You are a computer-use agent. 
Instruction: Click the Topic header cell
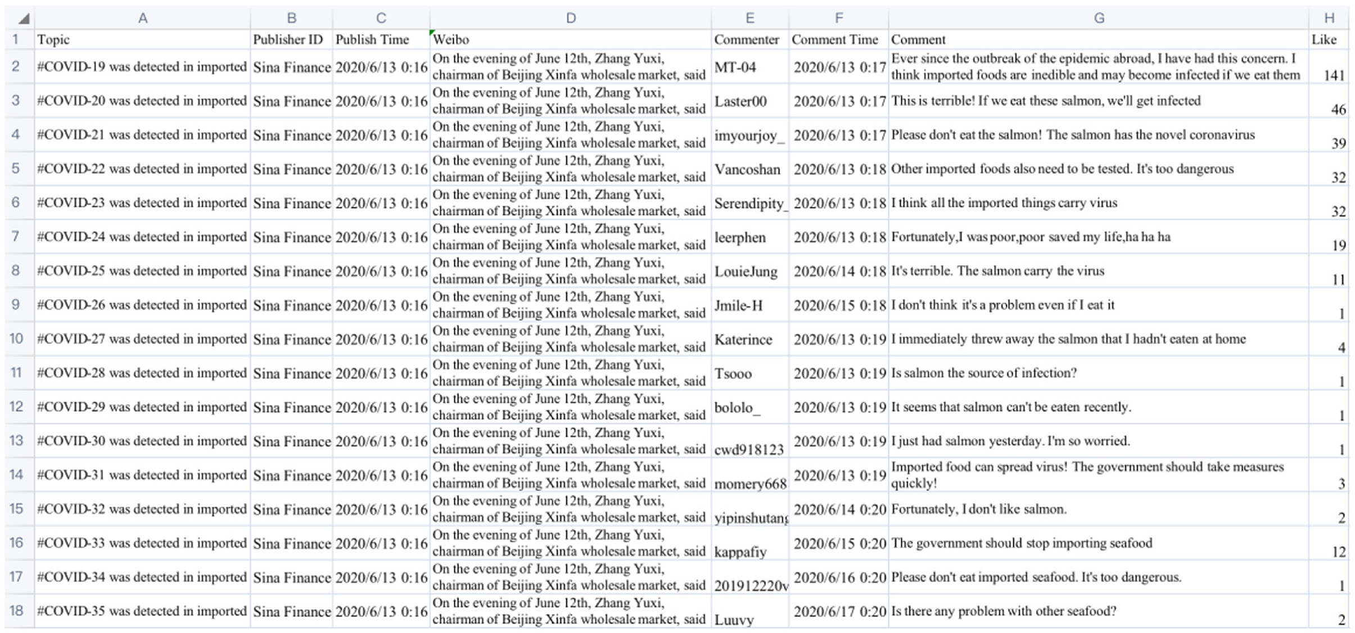point(143,39)
